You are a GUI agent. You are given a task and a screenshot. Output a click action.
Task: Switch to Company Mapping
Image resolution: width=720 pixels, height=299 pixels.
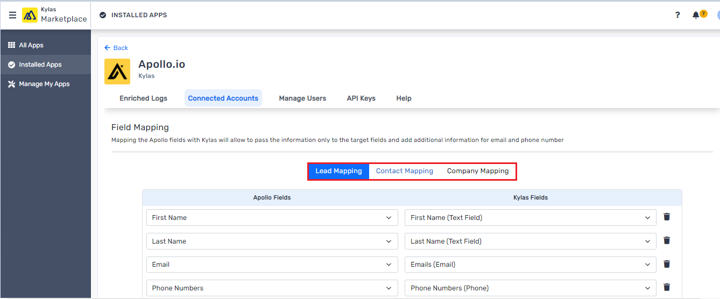(478, 171)
